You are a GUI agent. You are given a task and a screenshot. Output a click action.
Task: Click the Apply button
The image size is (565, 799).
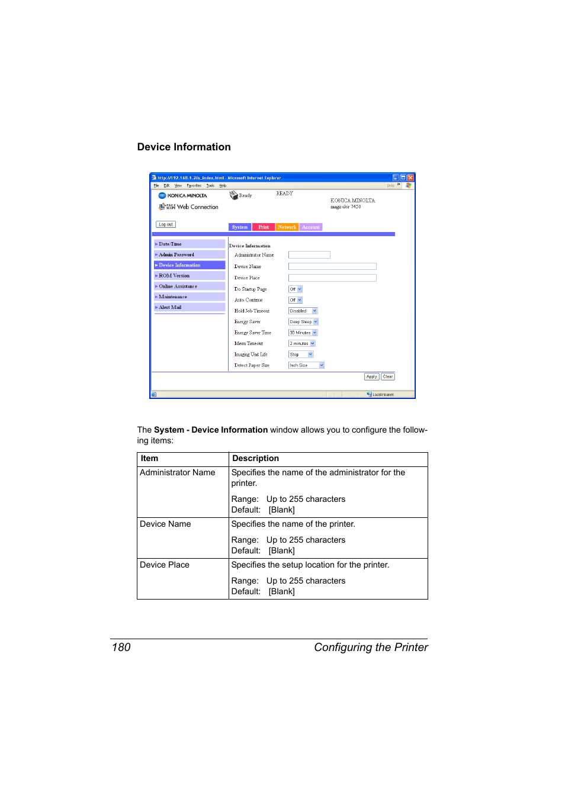(x=371, y=376)
